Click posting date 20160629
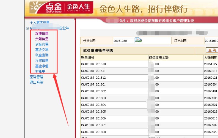The width and height of the screenshot is (218, 138). 211,111
